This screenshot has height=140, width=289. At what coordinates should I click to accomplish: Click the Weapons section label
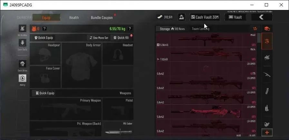tap(125, 93)
